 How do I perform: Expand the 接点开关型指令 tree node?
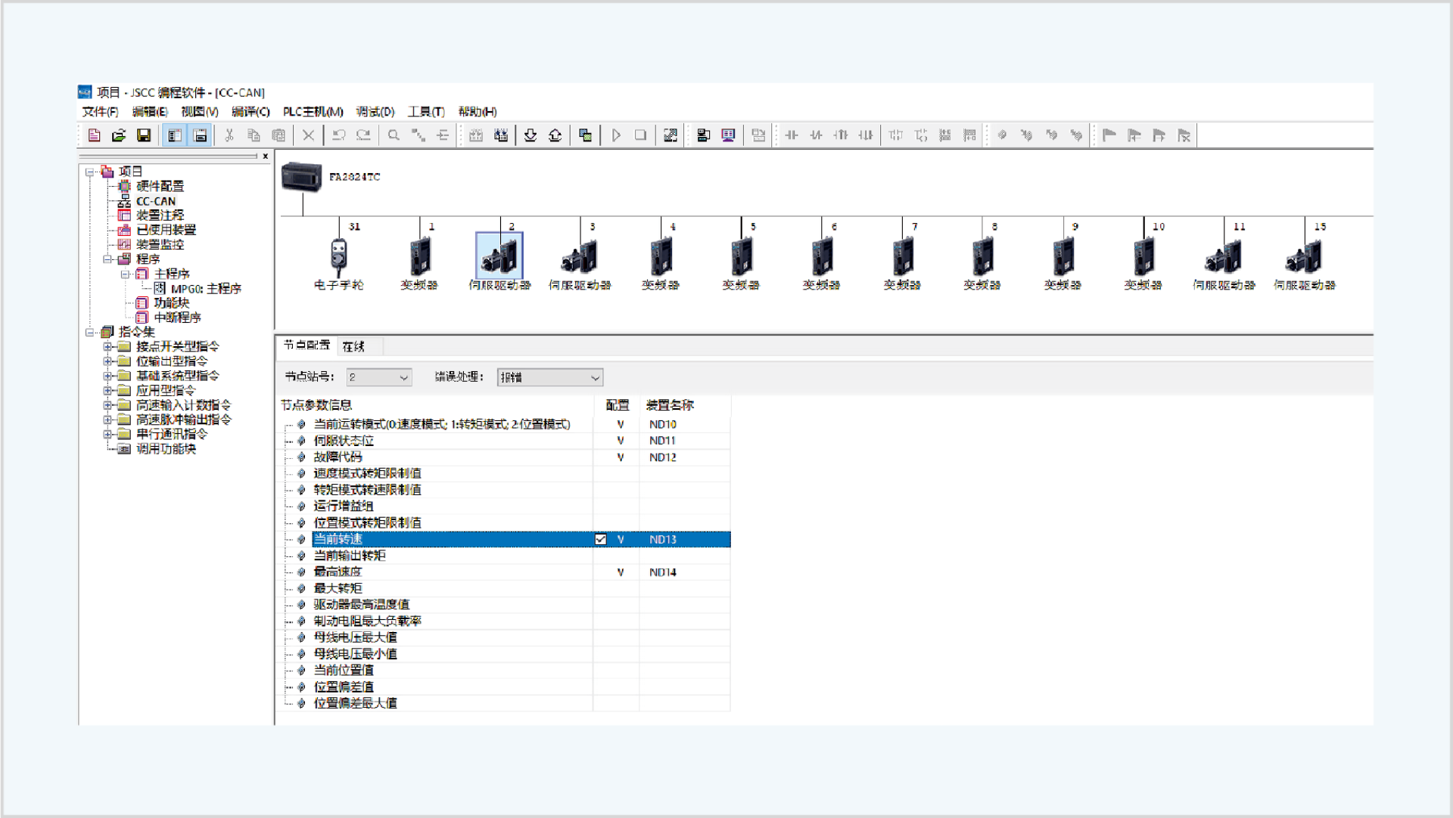[108, 345]
